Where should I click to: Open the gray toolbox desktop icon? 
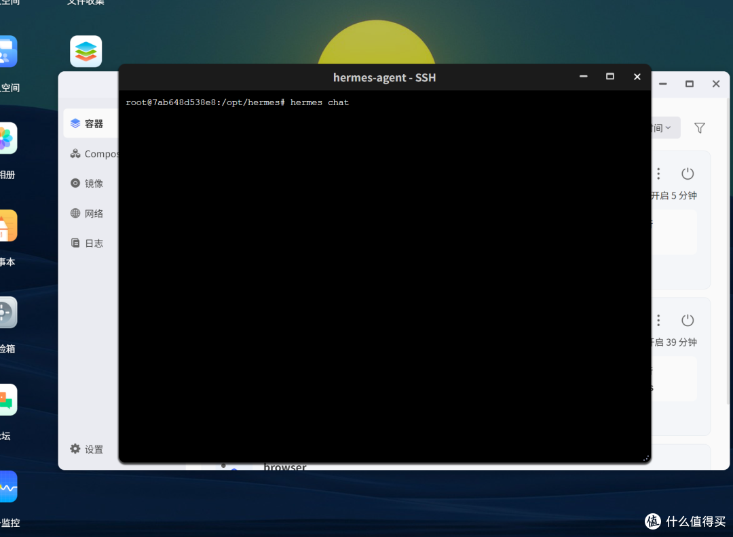point(8,313)
